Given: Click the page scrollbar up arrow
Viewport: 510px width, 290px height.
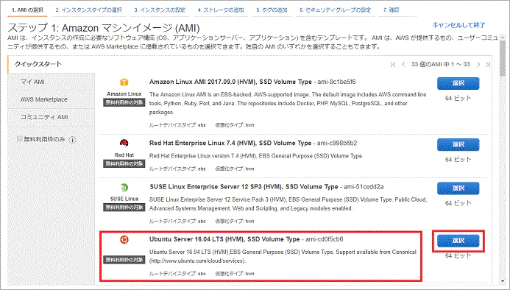Looking at the screenshot, I should 503,37.
